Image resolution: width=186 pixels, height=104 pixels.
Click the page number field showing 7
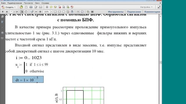11,12
